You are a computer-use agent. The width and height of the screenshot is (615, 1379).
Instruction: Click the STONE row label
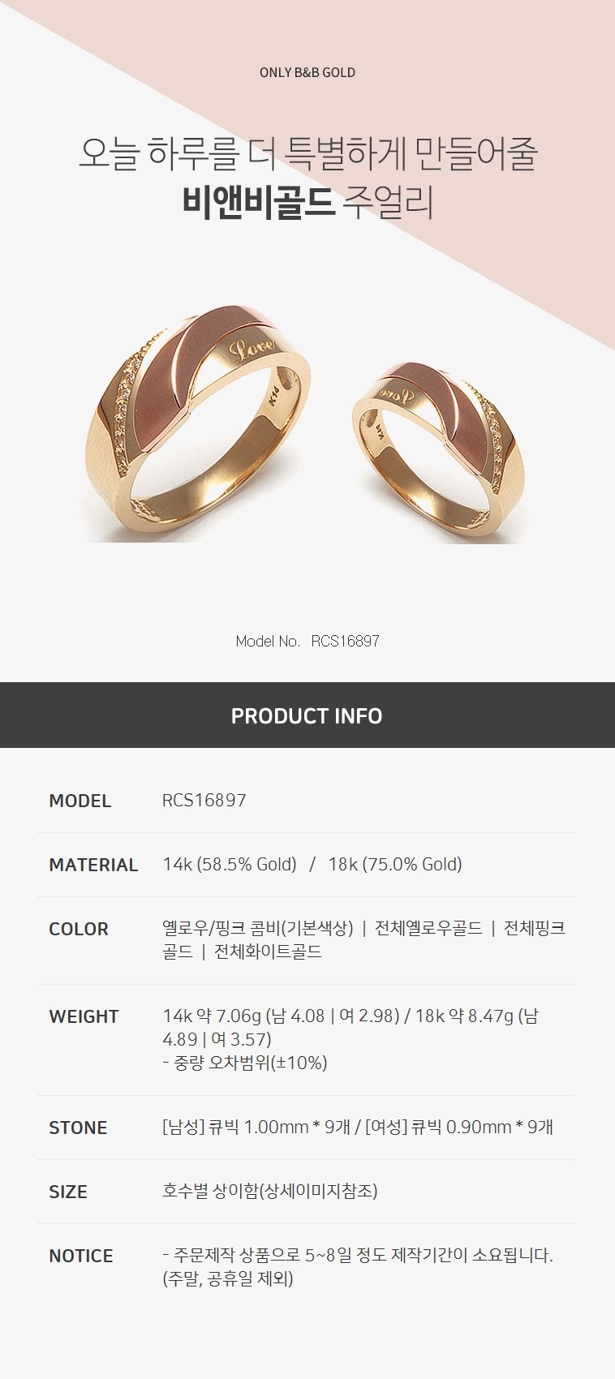[78, 1128]
